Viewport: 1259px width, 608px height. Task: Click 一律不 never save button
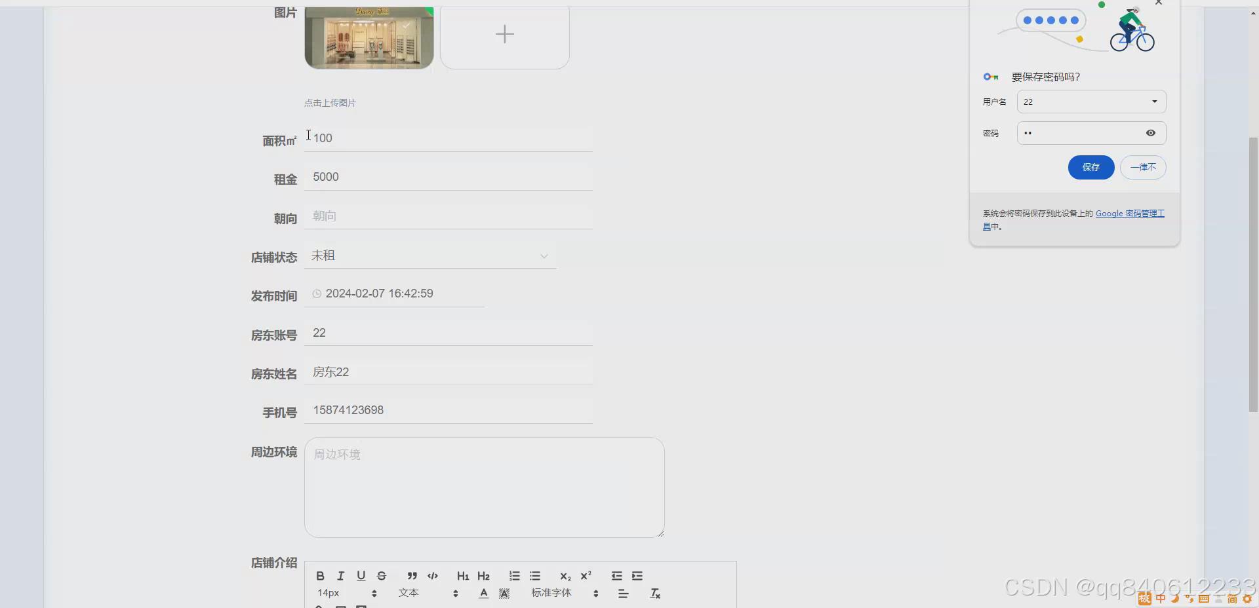[x=1143, y=167]
